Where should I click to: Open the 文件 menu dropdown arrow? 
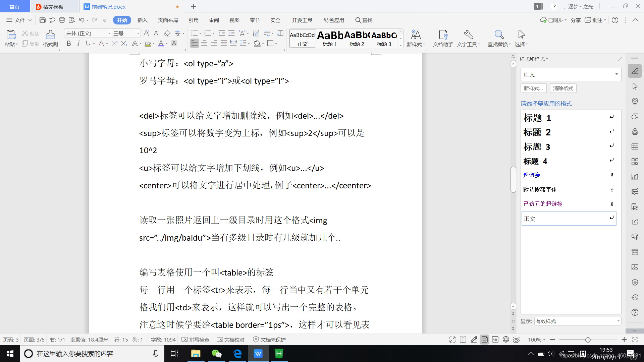(x=30, y=20)
